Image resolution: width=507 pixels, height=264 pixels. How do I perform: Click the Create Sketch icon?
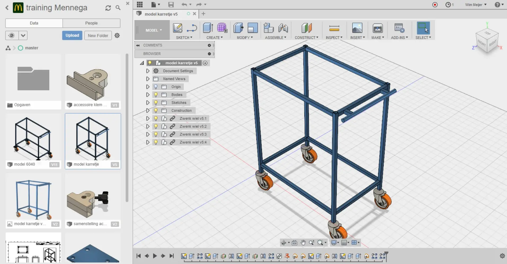pyautogui.click(x=178, y=28)
